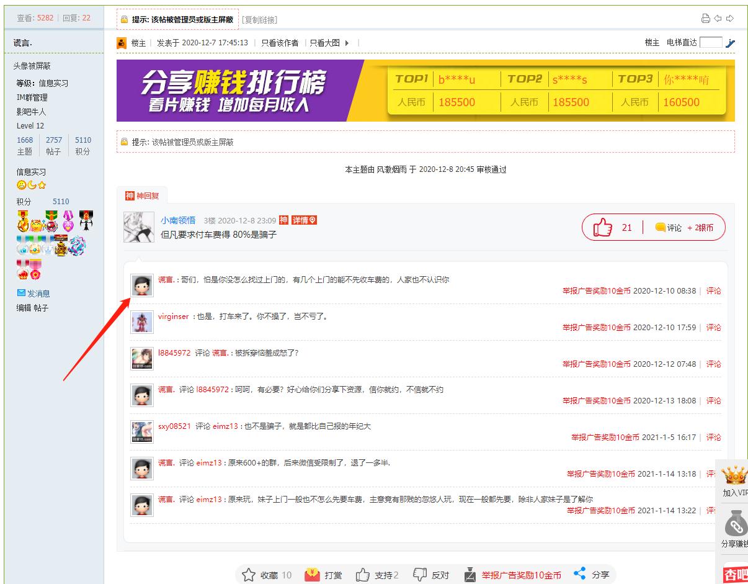Click 评论 on the 2021-1-5 16:17 comment
Viewport: 748px width, 584px height.
point(714,438)
